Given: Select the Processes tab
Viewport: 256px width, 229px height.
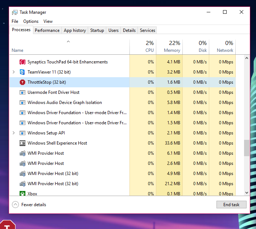Looking at the screenshot, I should pyautogui.click(x=21, y=30).
